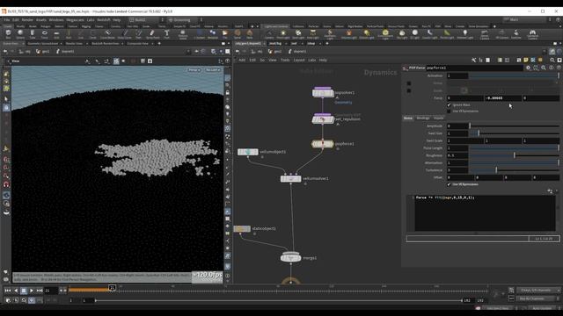
Task: Click the Box shelf tool
Action: pos(8,33)
